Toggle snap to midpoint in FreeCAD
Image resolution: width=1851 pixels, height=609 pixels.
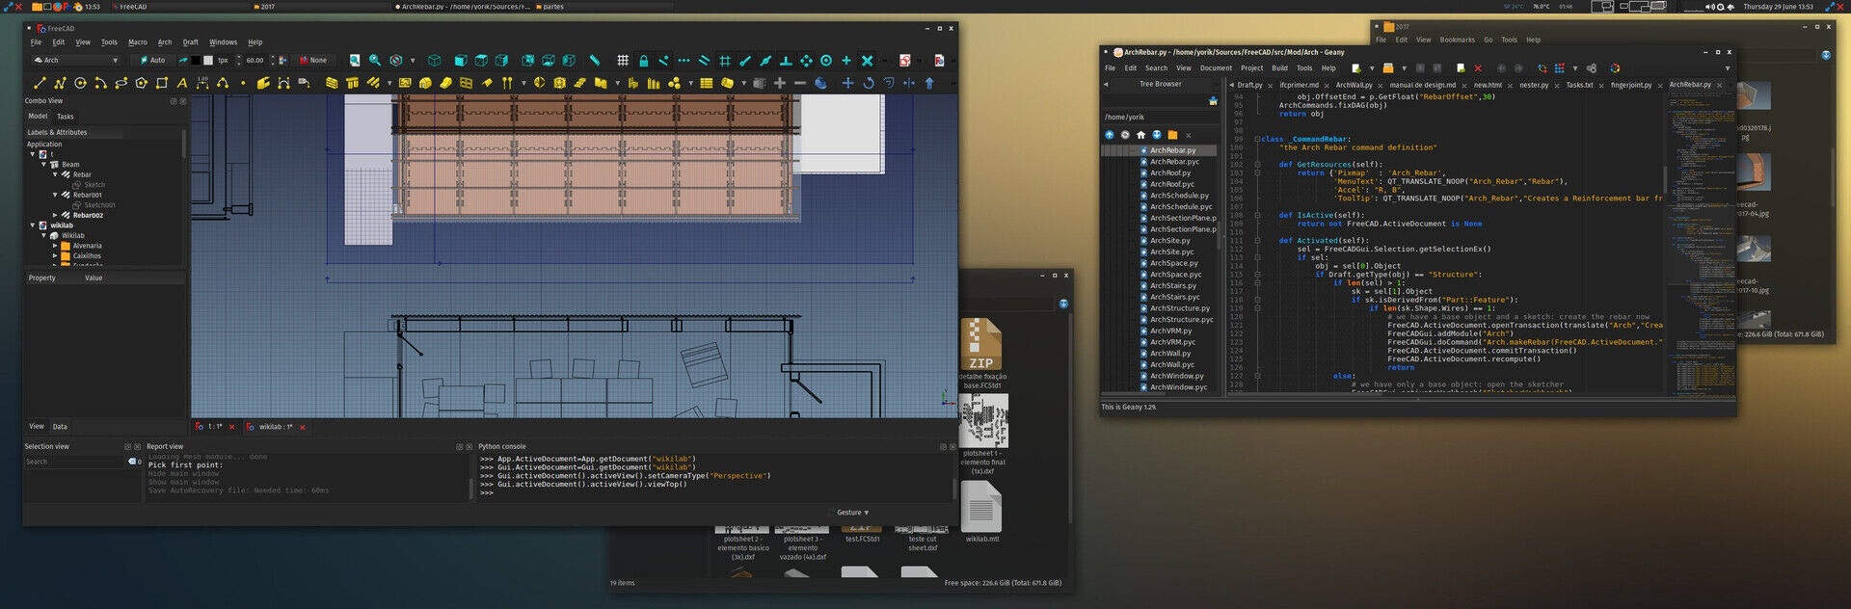click(x=765, y=60)
